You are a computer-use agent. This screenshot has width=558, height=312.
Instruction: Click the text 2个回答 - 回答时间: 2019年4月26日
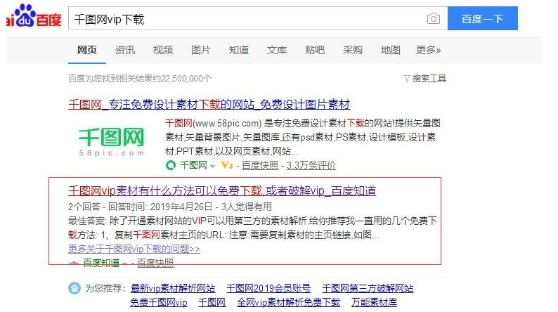141,207
